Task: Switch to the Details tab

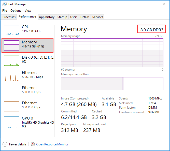Action: 85,17
